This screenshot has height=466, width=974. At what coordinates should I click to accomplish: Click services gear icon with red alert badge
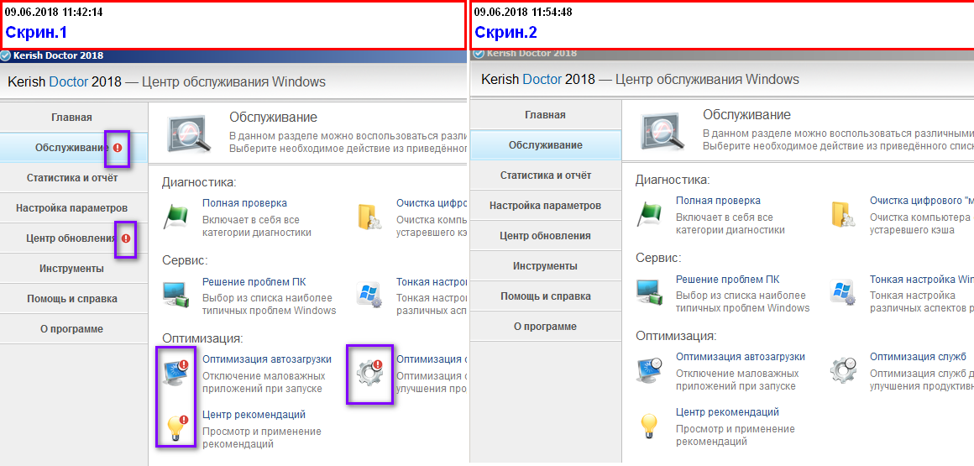(369, 373)
